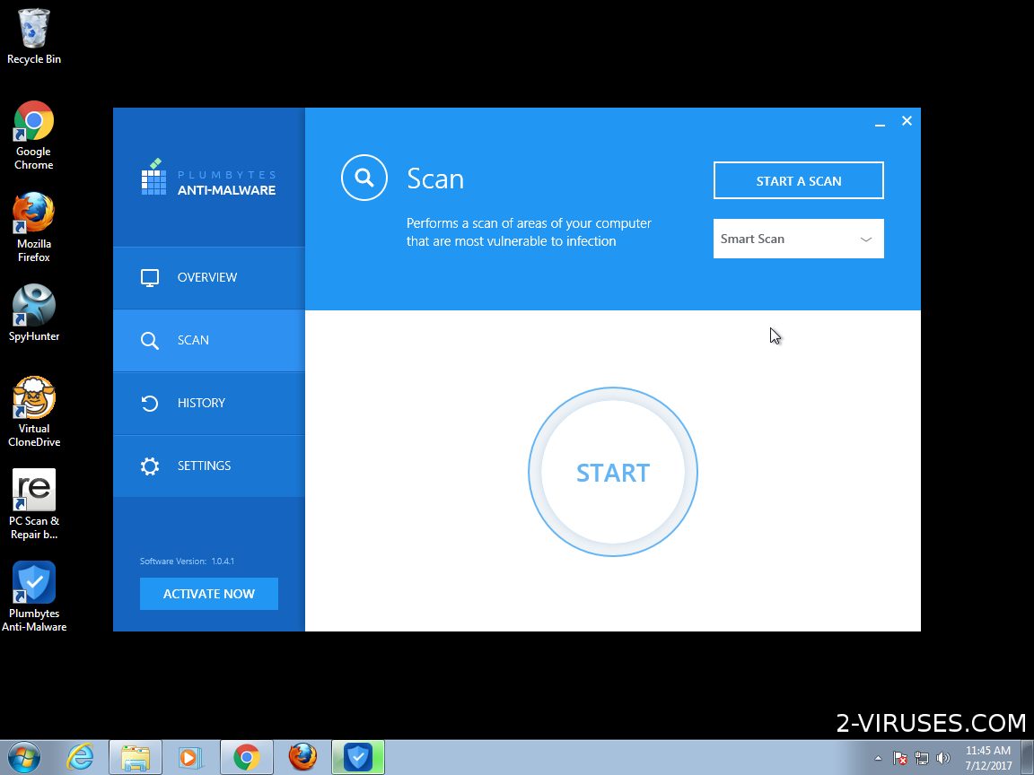Open Google Chrome from the taskbar

click(x=246, y=758)
